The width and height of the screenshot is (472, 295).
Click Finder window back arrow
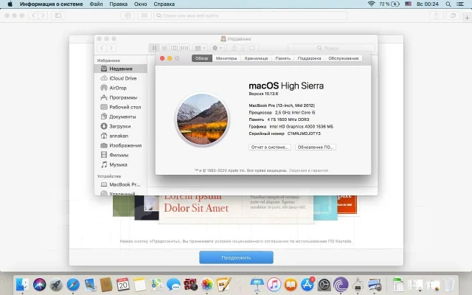(102, 48)
